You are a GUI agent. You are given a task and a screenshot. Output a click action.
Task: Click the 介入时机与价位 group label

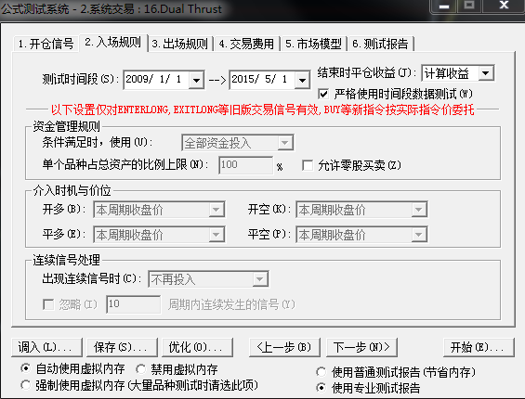[x=72, y=190]
